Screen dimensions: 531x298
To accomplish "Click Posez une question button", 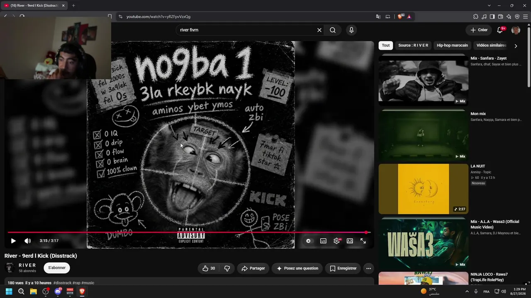I will (x=297, y=268).
